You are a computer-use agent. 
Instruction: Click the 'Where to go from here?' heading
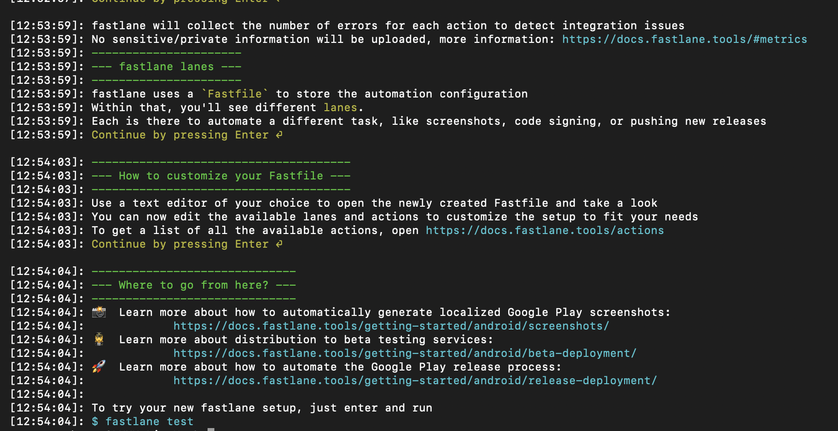tap(193, 285)
